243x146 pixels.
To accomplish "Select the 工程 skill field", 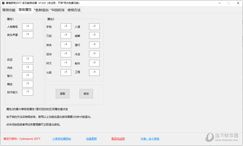I will (x=94, y=72).
